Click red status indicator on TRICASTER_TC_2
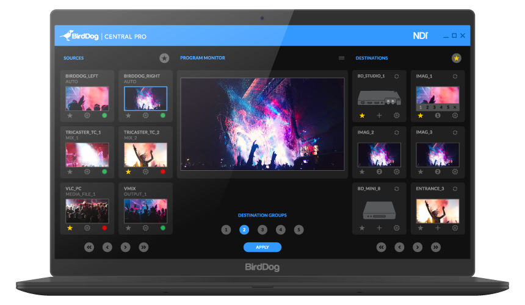Image resolution: width=525 pixels, height=305 pixels. pyautogui.click(x=163, y=171)
